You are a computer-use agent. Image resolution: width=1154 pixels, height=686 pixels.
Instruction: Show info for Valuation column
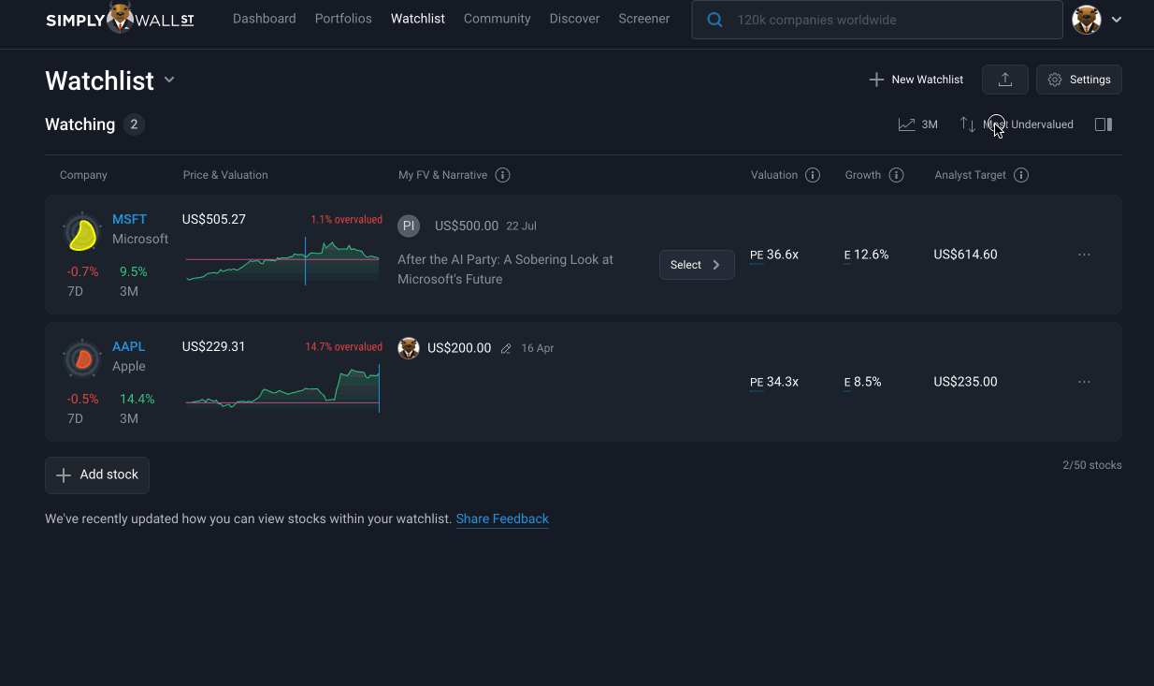click(x=813, y=175)
